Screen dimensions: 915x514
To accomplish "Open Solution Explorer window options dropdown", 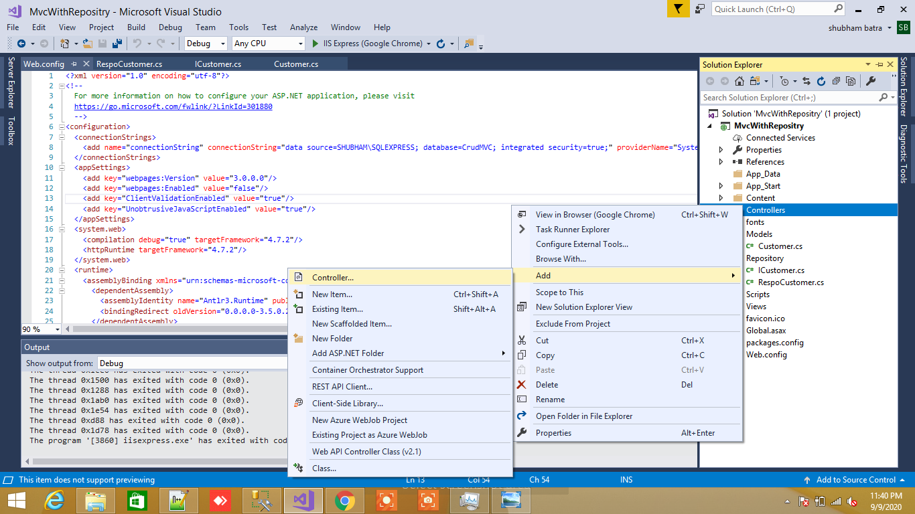I will [x=869, y=65].
